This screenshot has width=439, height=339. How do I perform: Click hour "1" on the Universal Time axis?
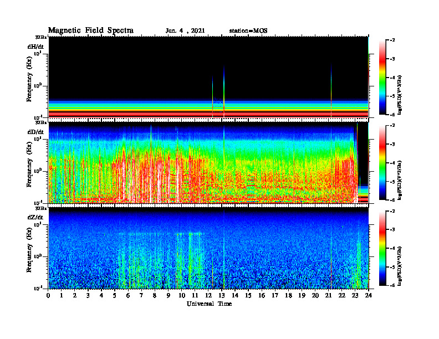(62, 296)
